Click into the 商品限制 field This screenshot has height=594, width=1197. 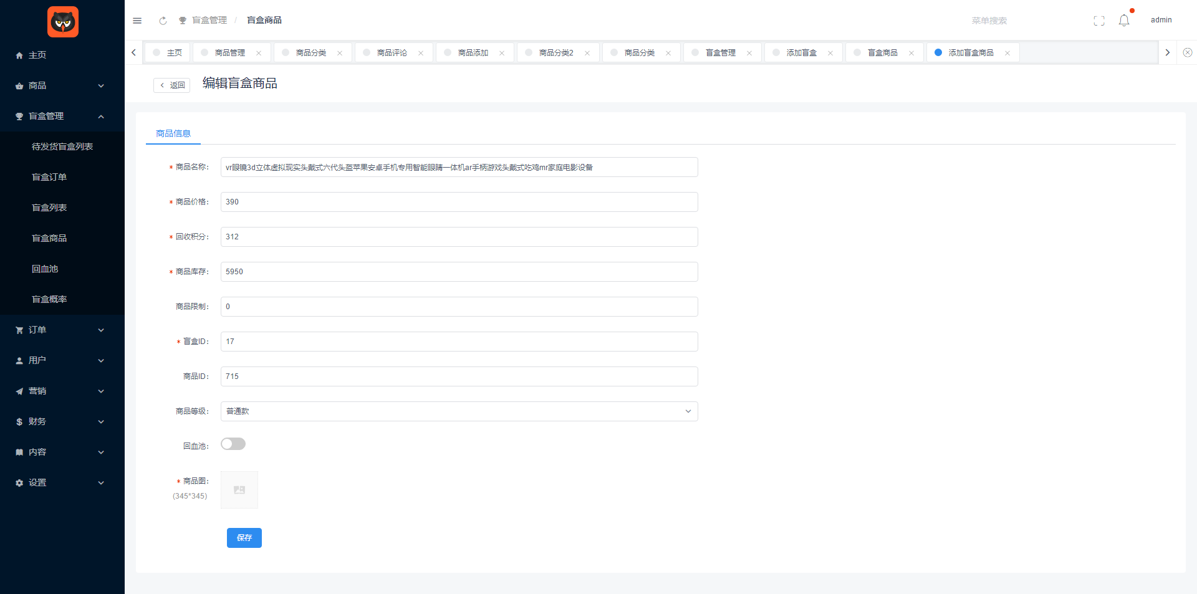[x=459, y=307]
